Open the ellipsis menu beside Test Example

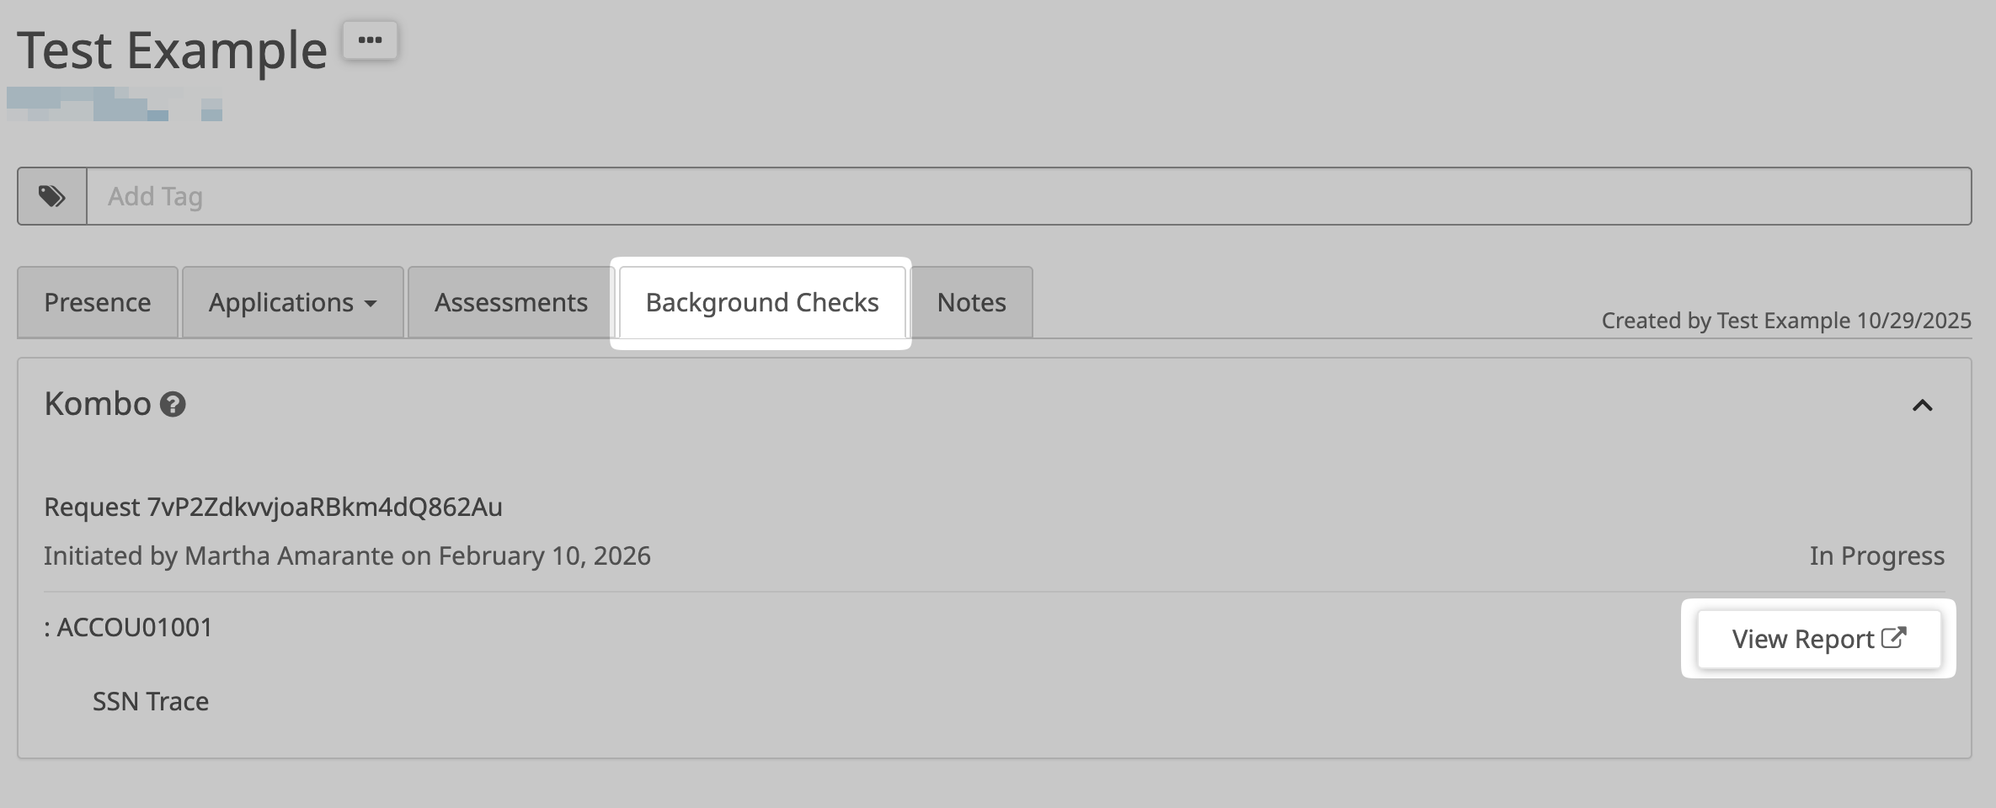click(370, 40)
